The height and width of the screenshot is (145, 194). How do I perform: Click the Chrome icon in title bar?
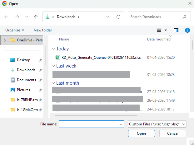[5, 3]
